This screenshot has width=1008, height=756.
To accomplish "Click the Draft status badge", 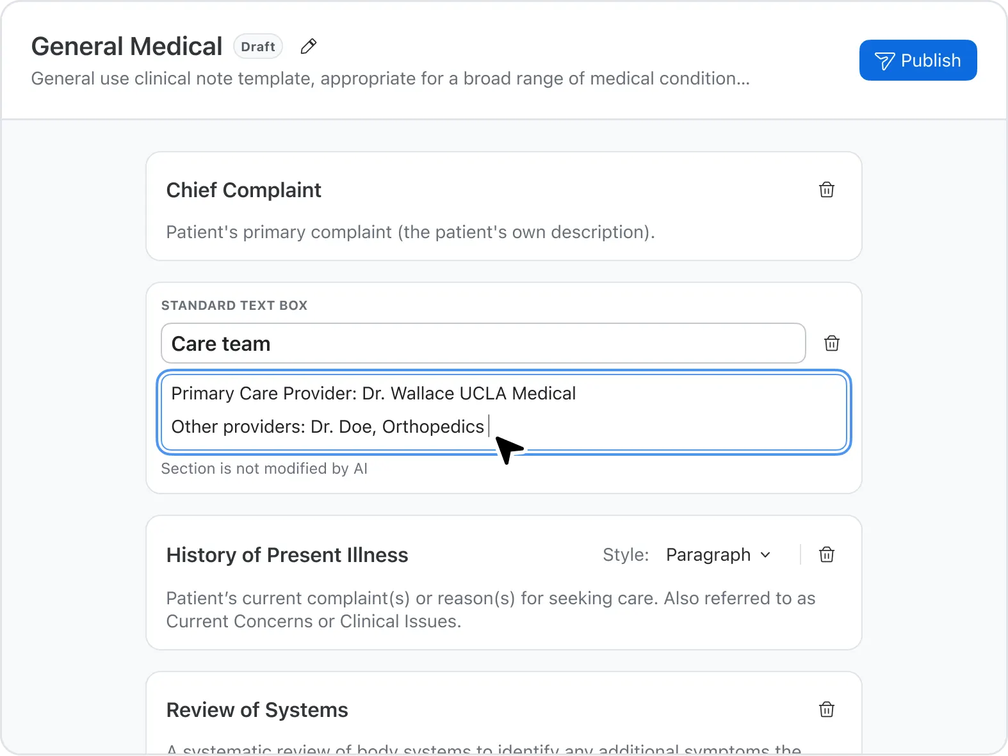I will [x=258, y=47].
